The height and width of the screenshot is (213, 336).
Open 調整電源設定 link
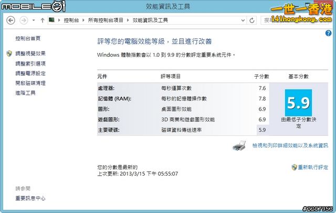[x=30, y=73]
